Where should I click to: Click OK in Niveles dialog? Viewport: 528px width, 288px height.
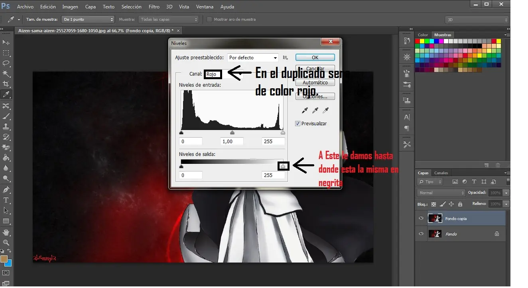tap(315, 57)
